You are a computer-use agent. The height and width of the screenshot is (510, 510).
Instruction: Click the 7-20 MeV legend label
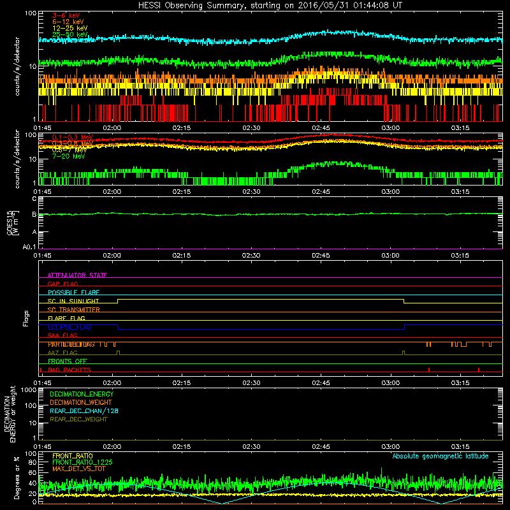coord(69,156)
